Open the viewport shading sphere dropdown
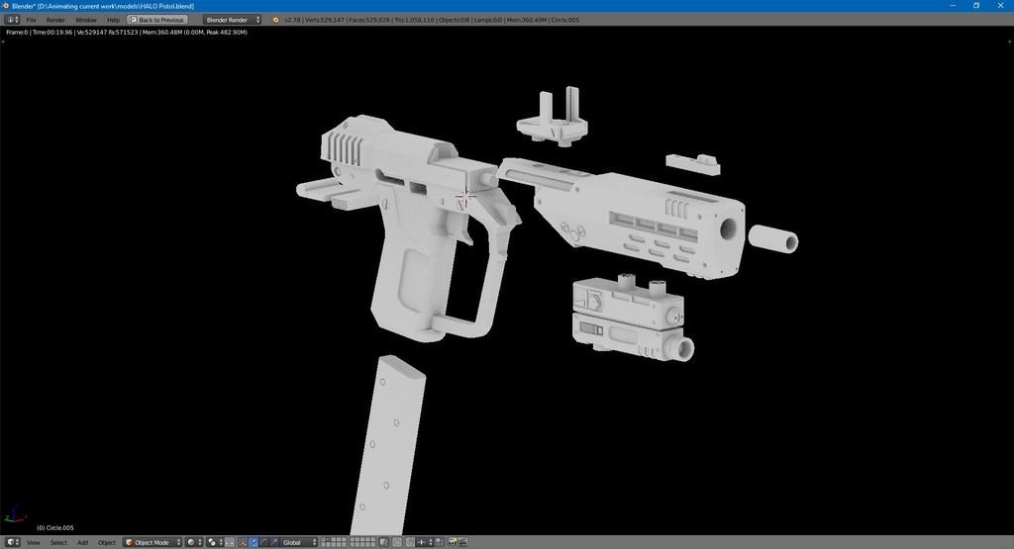The height and width of the screenshot is (549, 1014). tap(195, 542)
